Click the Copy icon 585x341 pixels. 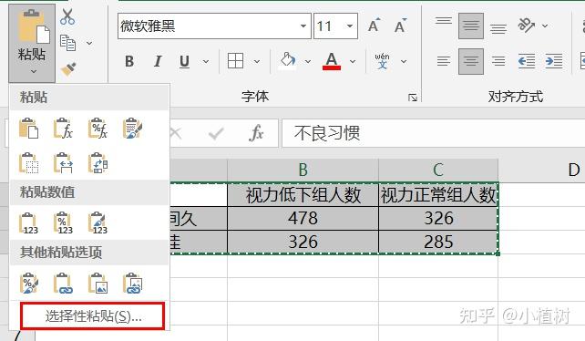tap(68, 43)
